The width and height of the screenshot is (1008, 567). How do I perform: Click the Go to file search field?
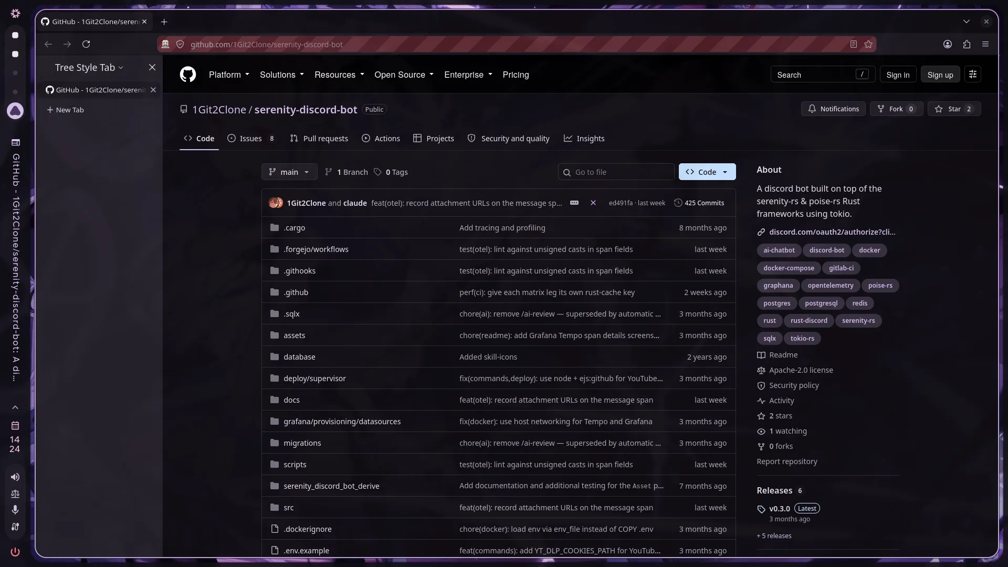[x=616, y=172]
